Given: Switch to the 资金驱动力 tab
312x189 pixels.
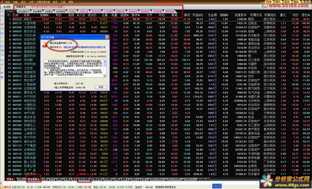Looking at the screenshot, I should pyautogui.click(x=24, y=11).
